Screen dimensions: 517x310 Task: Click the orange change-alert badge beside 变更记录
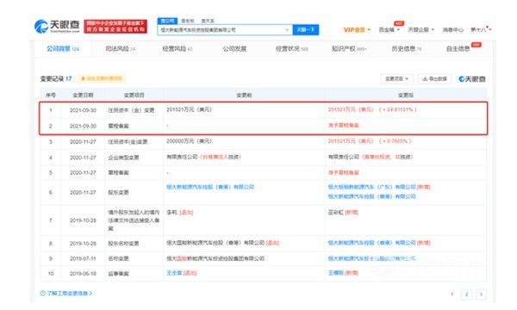click(102, 78)
